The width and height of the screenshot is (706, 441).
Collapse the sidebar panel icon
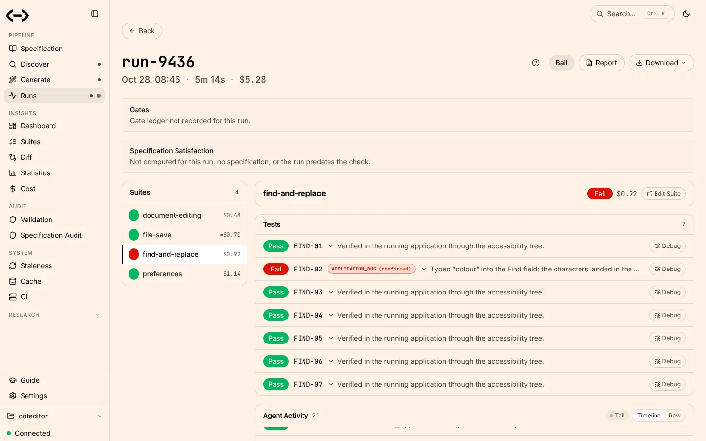95,14
